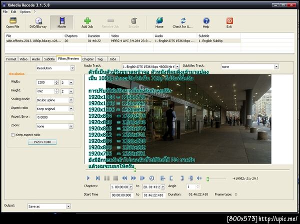Click the red Exit icon
The height and width of the screenshot is (224, 300).
[x=229, y=21]
